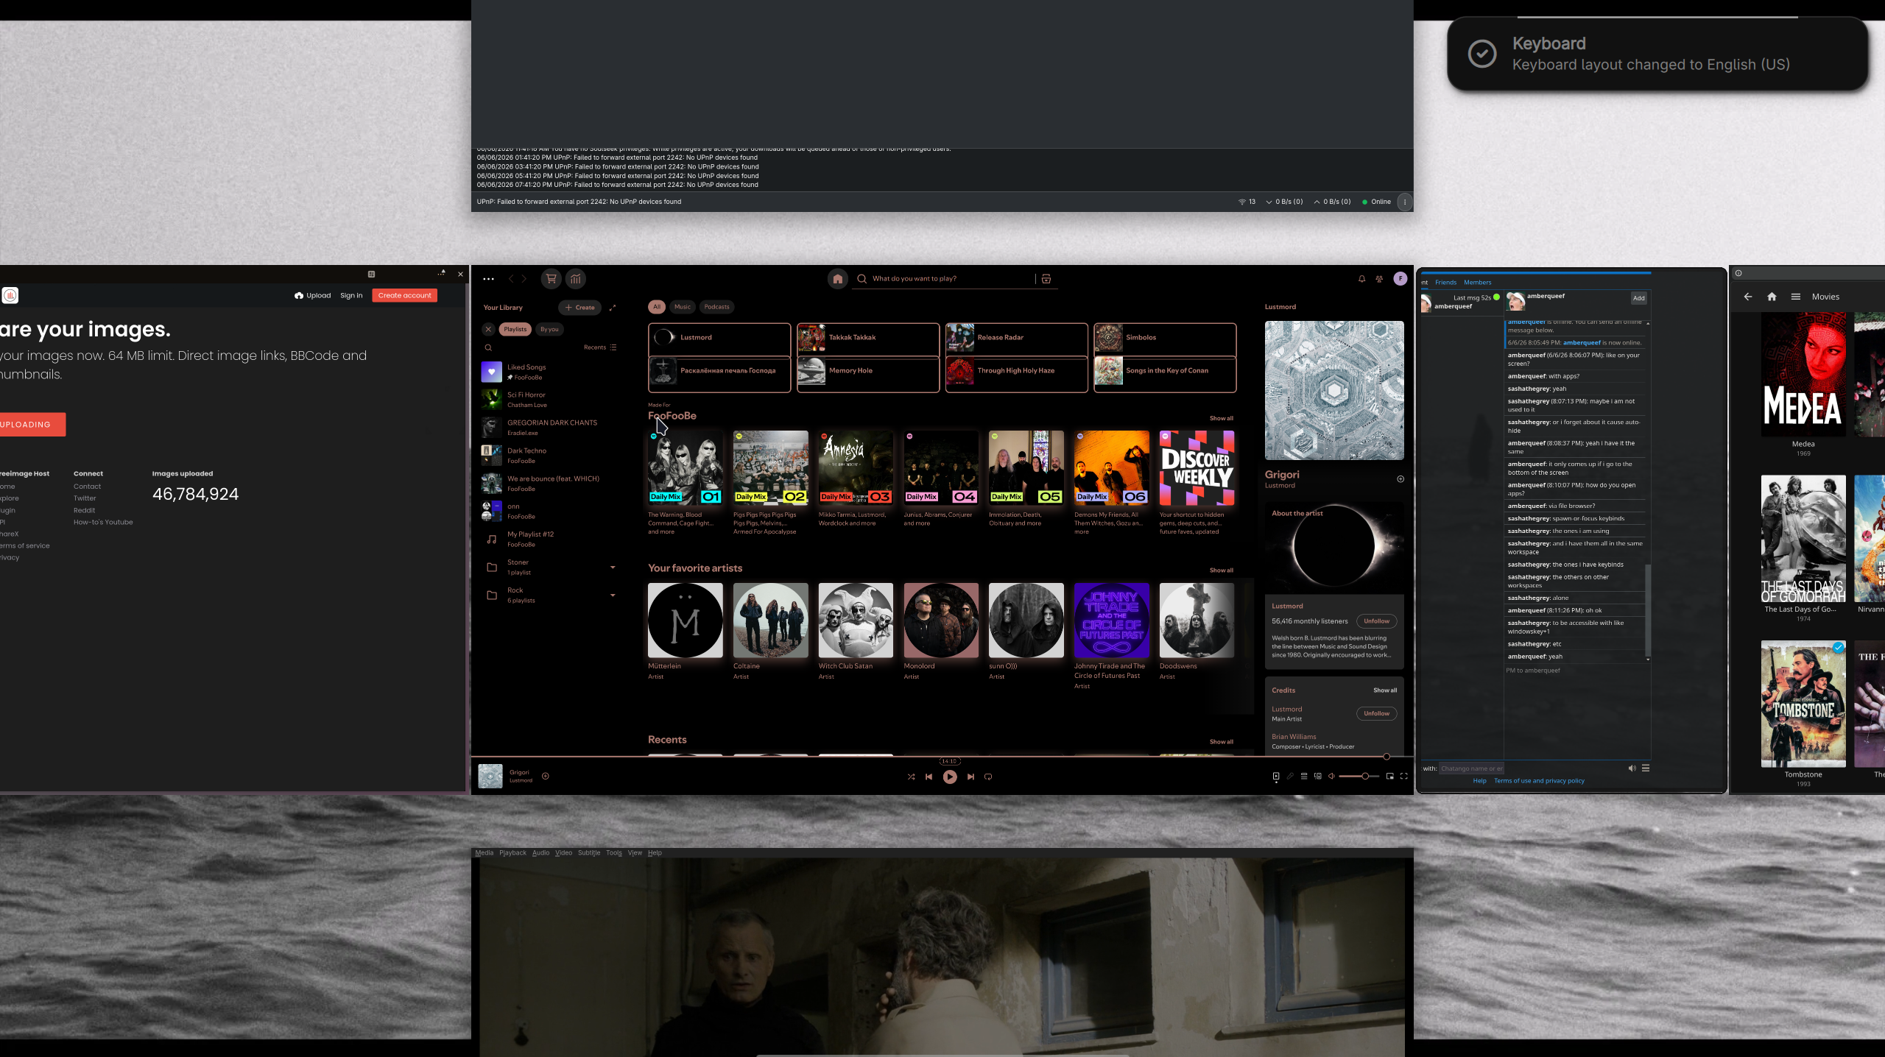Click Create account on the image host

tap(405, 295)
